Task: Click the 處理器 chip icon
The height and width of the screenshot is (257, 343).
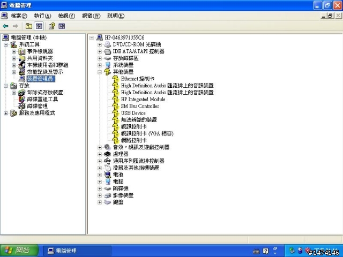Action: [107, 154]
